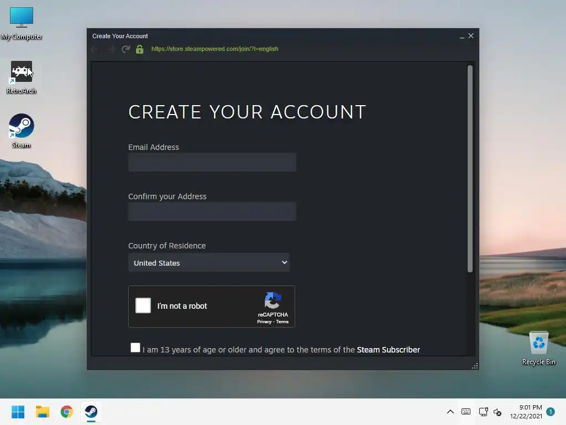Click the green padlock security icon

pyautogui.click(x=140, y=49)
